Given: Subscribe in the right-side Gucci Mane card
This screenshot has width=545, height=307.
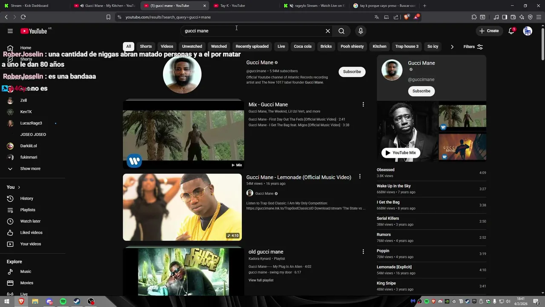Looking at the screenshot, I should pyautogui.click(x=421, y=91).
